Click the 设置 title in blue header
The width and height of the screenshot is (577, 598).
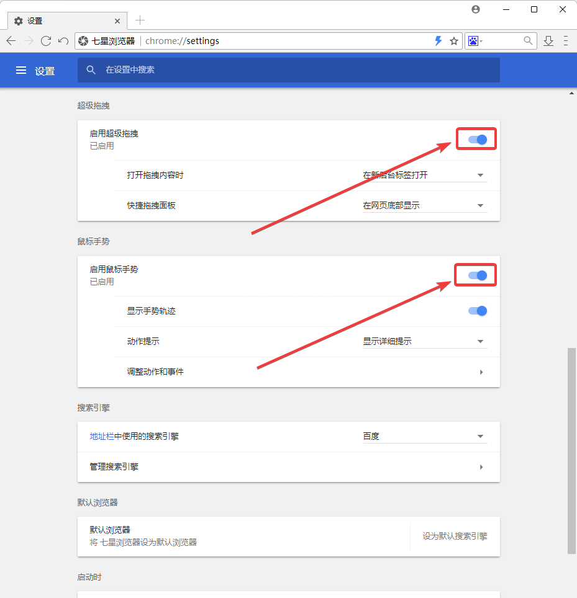(x=45, y=71)
